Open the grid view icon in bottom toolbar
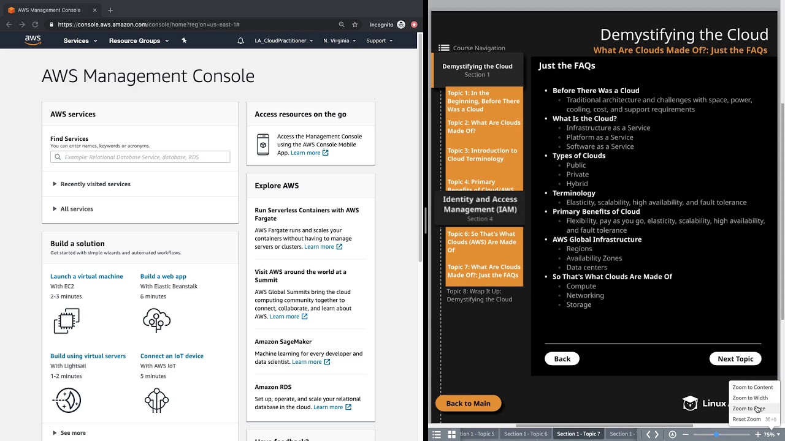 click(451, 434)
